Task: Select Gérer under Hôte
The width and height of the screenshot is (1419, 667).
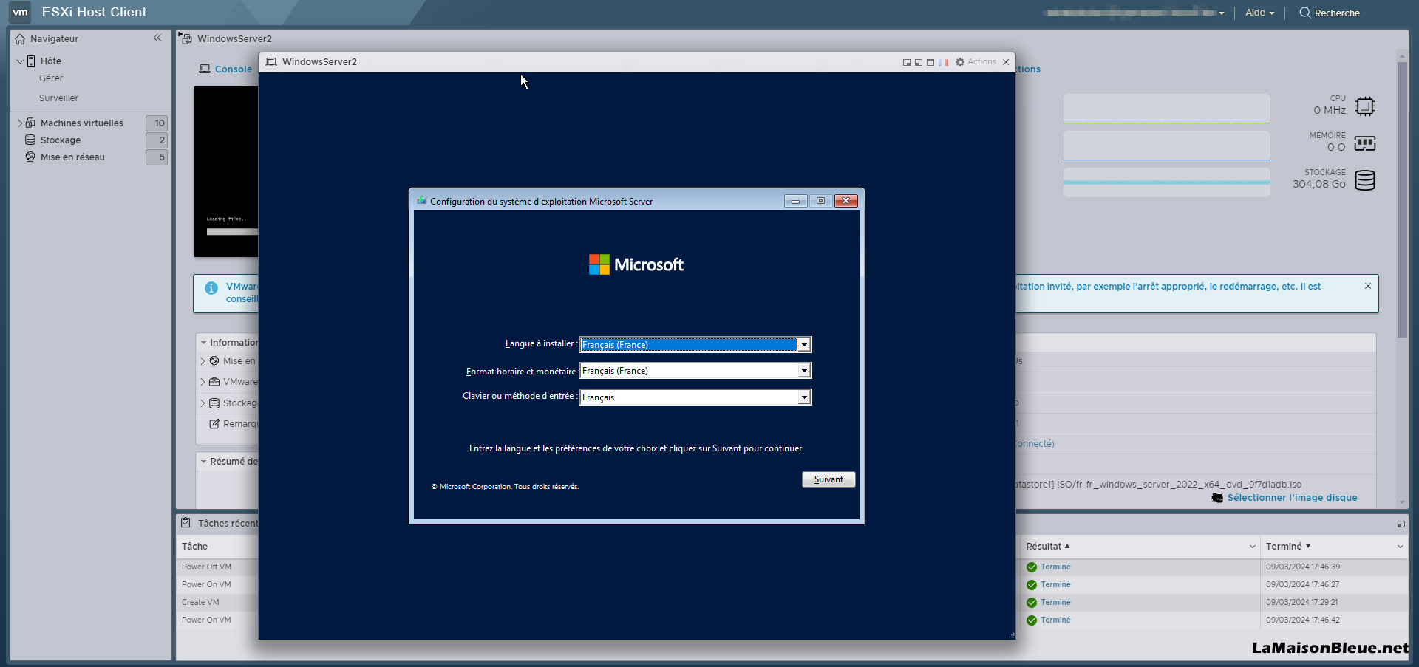Action: tap(51, 78)
